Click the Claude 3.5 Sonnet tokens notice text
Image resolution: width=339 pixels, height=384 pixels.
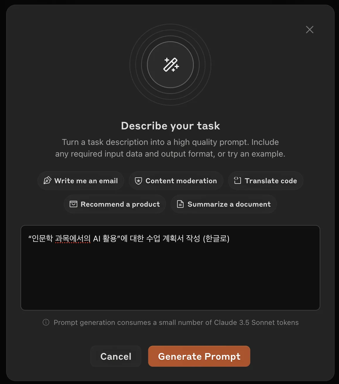click(176, 322)
